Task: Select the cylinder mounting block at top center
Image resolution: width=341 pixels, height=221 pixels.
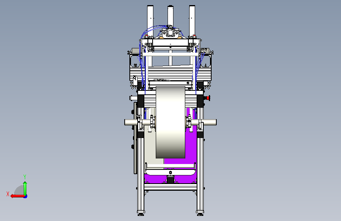Action: (x=171, y=33)
